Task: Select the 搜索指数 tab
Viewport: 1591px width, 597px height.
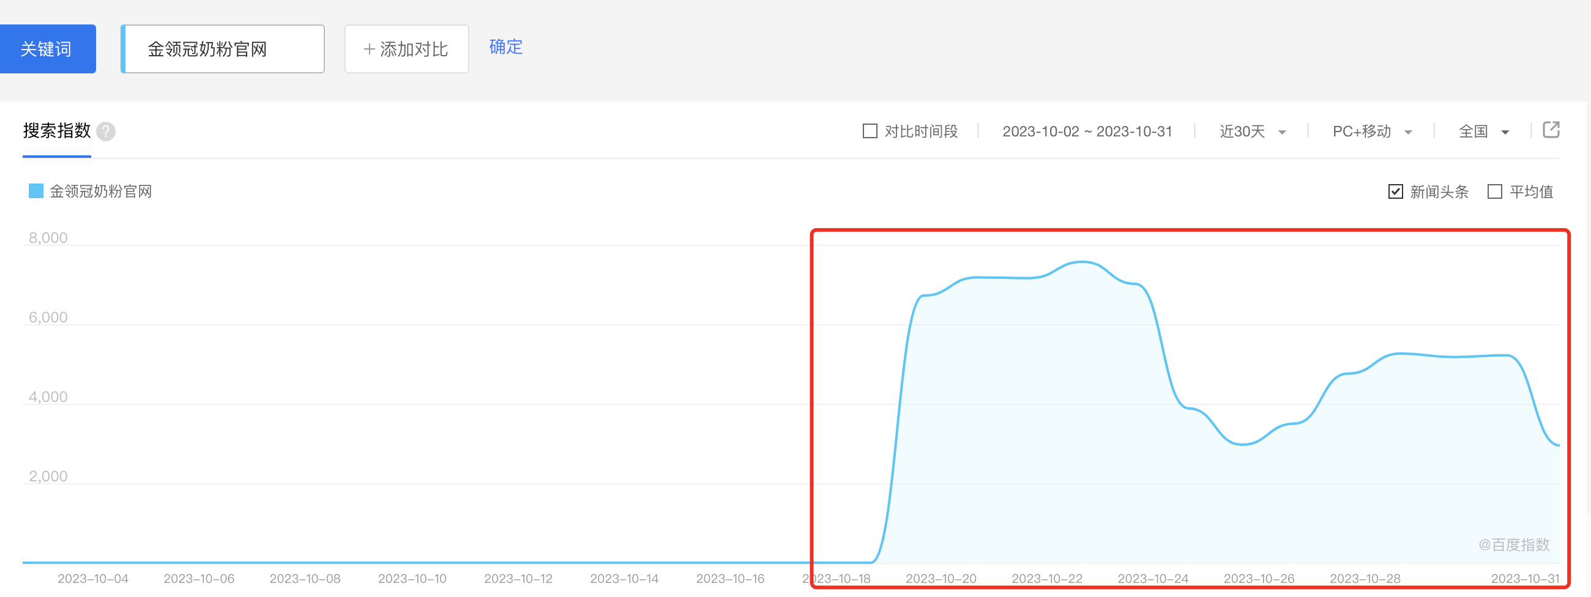Action: point(57,131)
